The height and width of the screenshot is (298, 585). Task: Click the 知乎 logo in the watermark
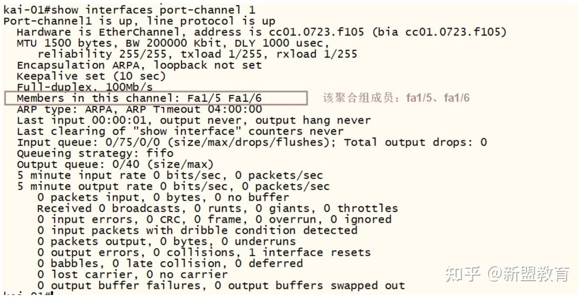click(x=463, y=274)
